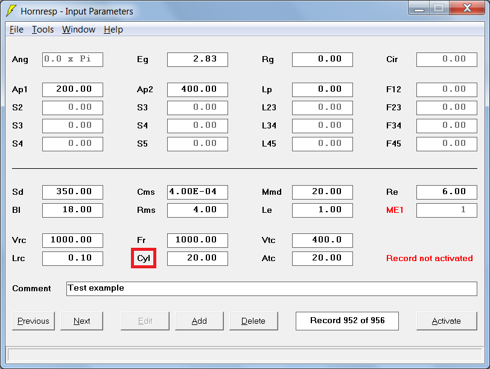
Task: Select the S3 field in the L23 row
Action: point(197,108)
